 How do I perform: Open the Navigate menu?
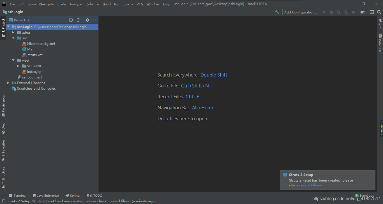point(47,4)
